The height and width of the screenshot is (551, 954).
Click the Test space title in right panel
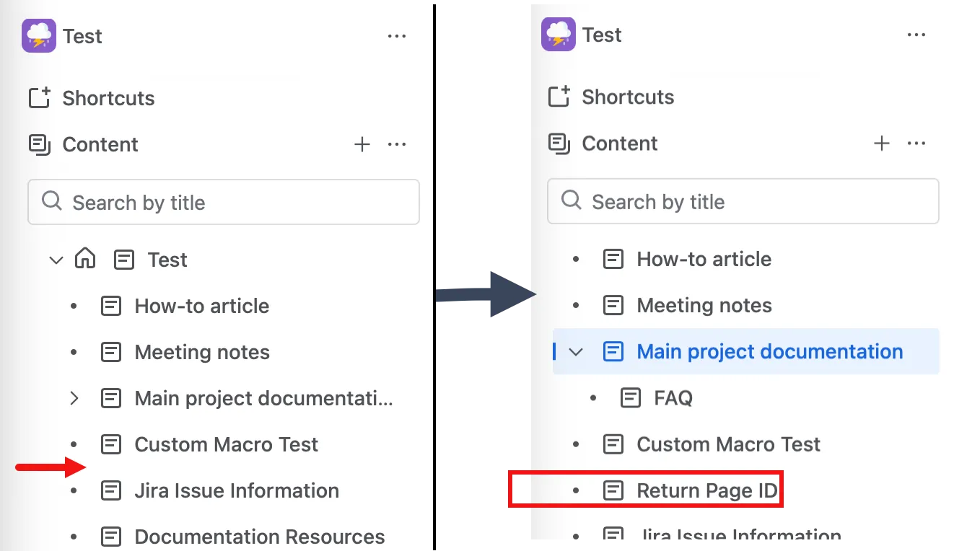click(x=602, y=35)
